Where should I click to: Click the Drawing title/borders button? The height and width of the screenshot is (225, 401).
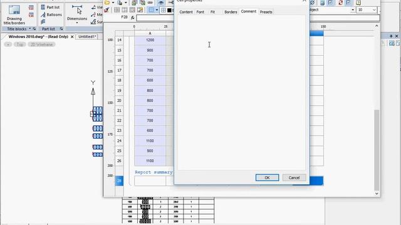[14, 15]
